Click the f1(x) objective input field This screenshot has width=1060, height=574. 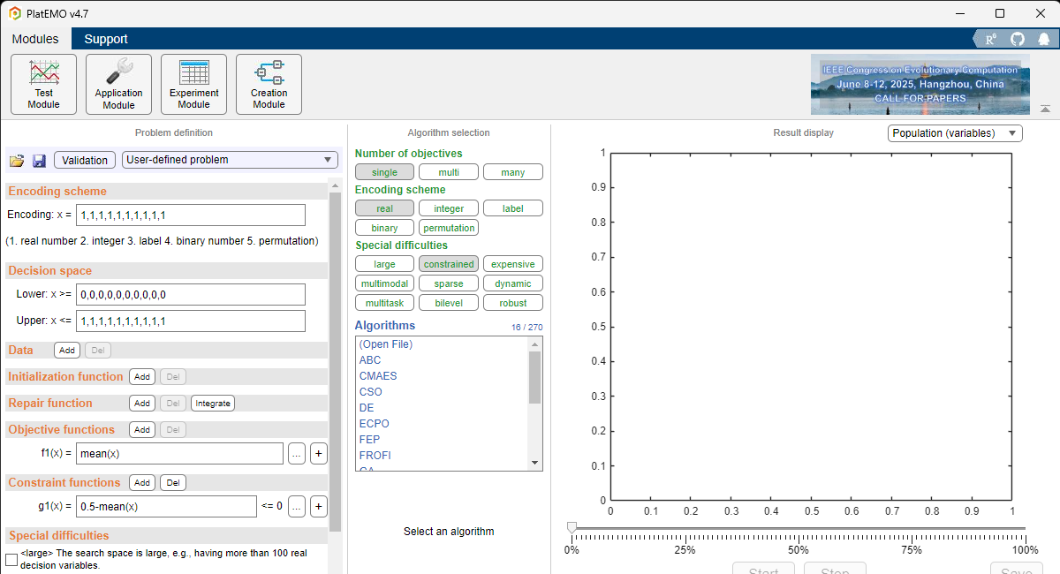[179, 454]
